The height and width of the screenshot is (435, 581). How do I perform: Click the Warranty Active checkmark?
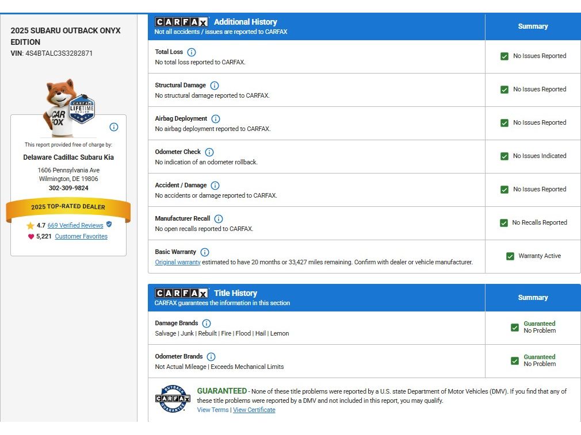click(510, 256)
